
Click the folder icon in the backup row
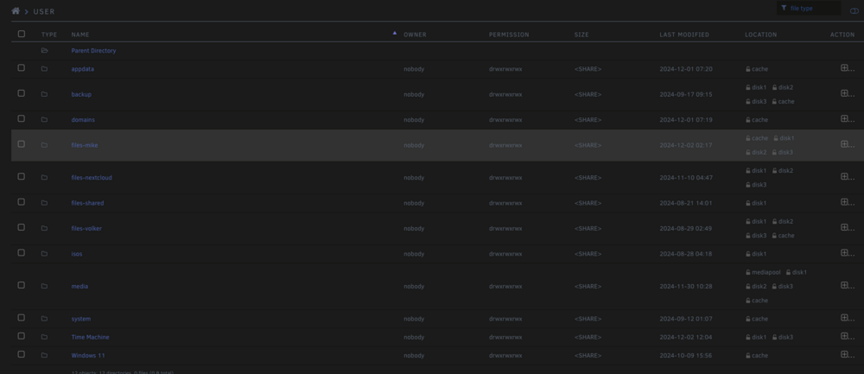[44, 94]
